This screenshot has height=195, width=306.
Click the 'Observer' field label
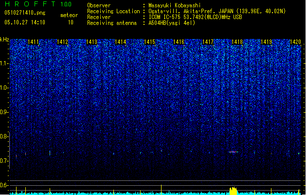pos(99,5)
